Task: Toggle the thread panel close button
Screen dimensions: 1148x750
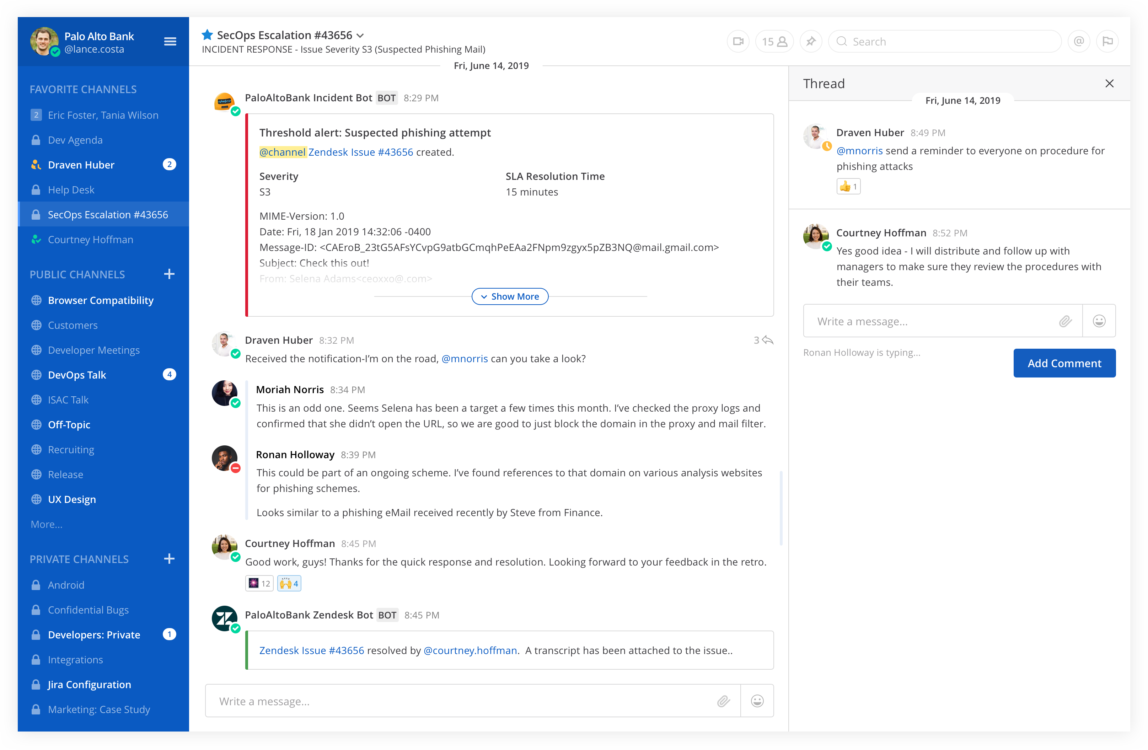Action: (x=1110, y=84)
